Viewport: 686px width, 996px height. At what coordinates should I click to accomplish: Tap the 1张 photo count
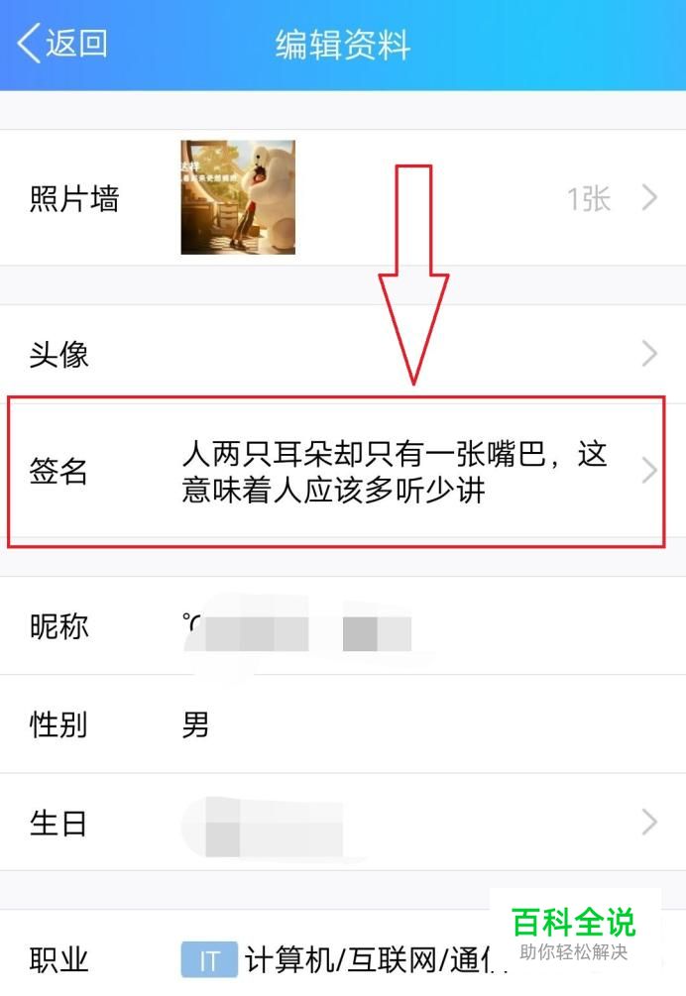pos(589,199)
